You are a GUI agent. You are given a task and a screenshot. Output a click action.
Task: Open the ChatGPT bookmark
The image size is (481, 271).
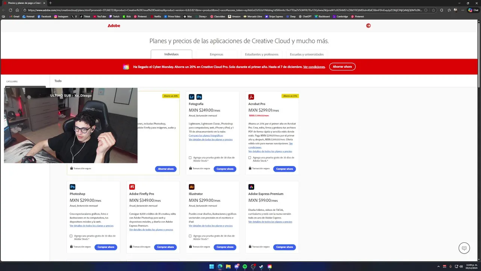pyautogui.click(x=305, y=17)
